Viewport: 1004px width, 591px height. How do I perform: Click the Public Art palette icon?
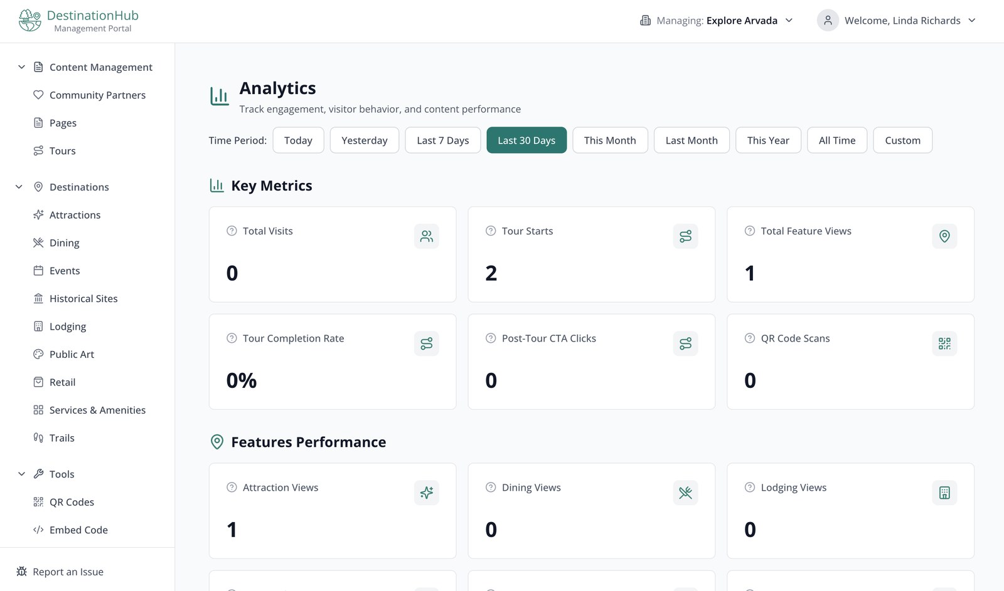[x=38, y=354]
